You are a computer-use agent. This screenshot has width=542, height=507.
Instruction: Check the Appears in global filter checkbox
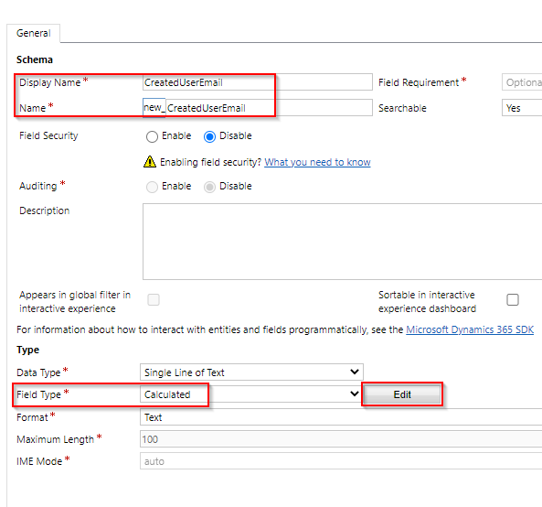[x=154, y=299]
